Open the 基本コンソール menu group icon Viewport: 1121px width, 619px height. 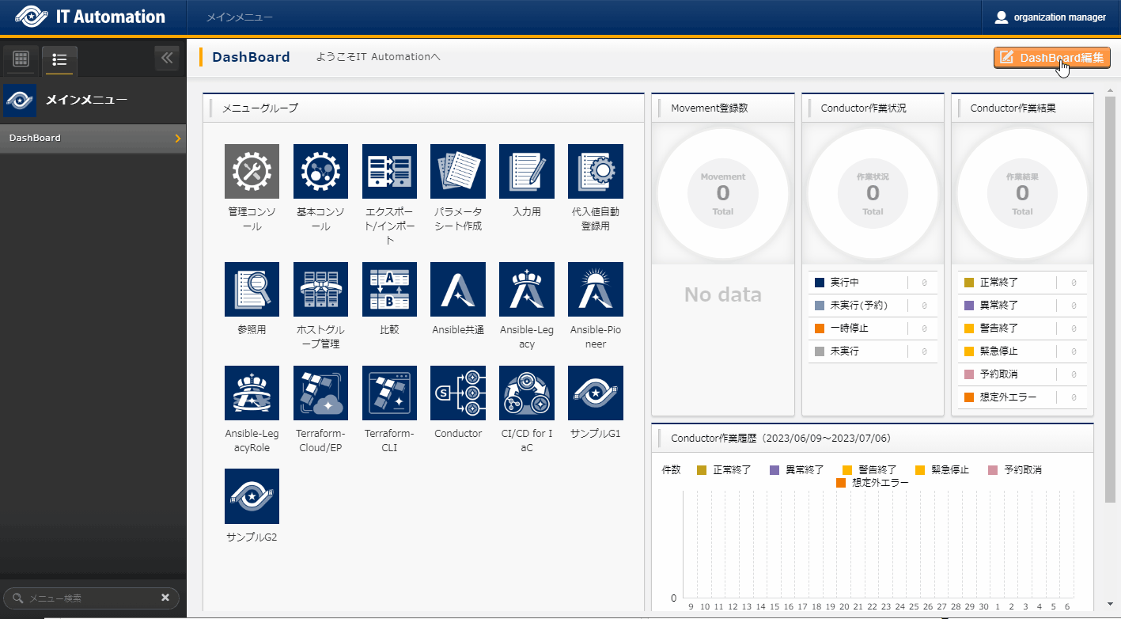(320, 171)
